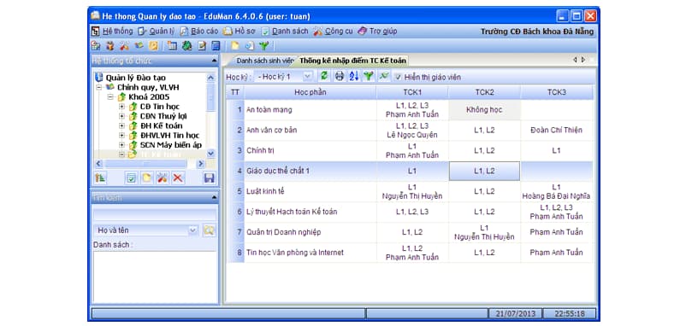Screen dimensions: 686x326
Task: Collapse the Chính quy, VLVH node
Action: (x=99, y=87)
